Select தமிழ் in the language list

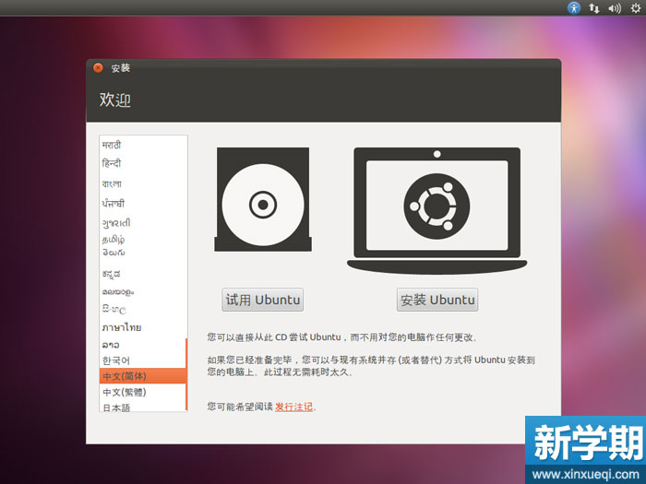tap(142, 239)
